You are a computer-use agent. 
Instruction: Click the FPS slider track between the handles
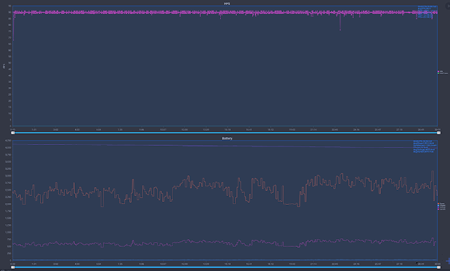[226, 133]
